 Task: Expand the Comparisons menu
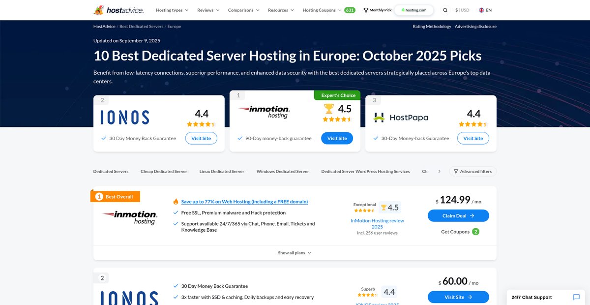pyautogui.click(x=244, y=10)
